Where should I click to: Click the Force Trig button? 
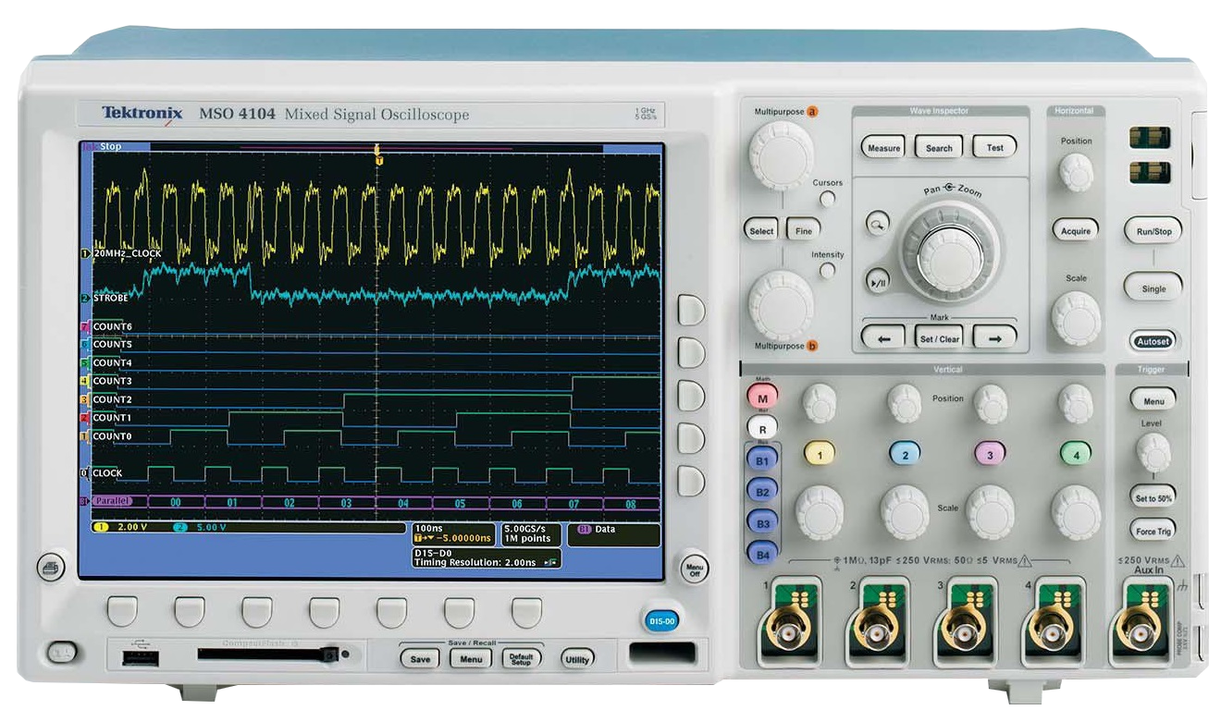[x=1153, y=531]
